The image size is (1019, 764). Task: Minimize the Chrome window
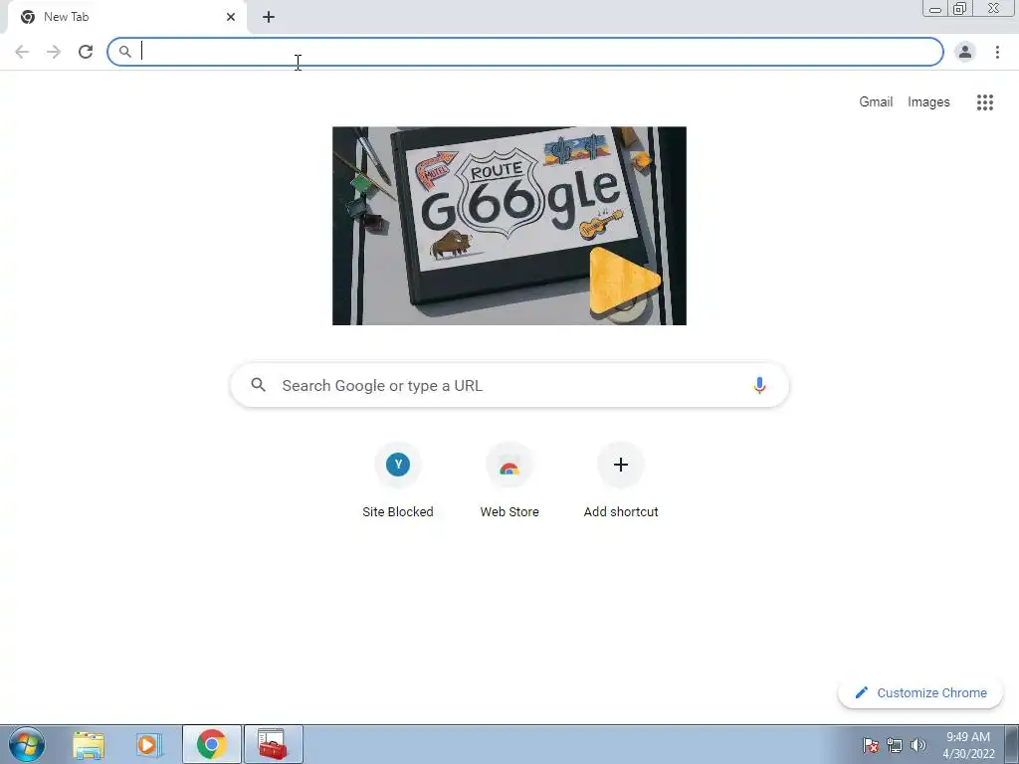pyautogui.click(x=935, y=9)
